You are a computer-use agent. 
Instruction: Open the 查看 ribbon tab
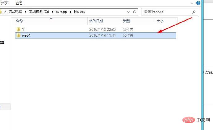[x=19, y=3]
